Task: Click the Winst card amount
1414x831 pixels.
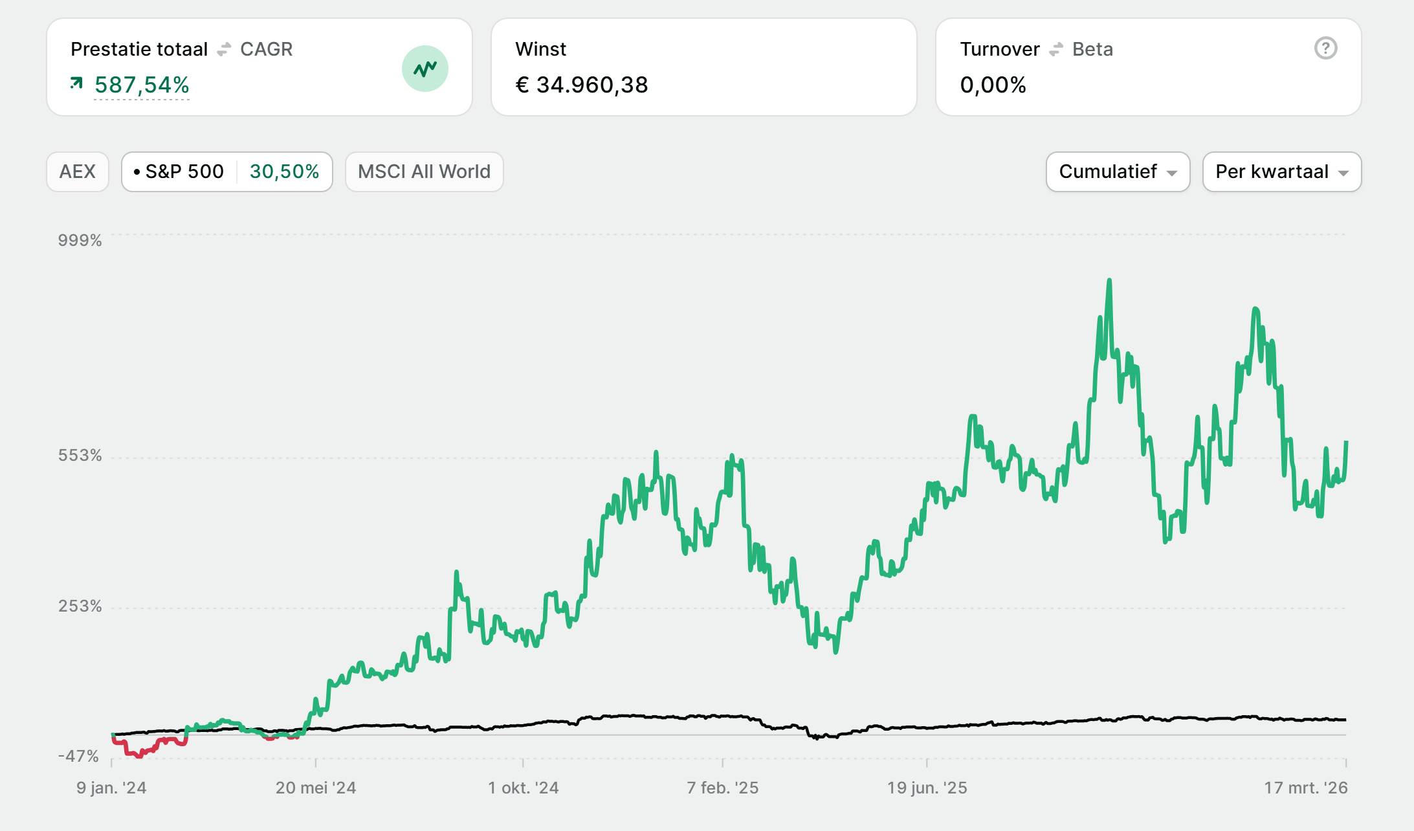Action: coord(581,85)
